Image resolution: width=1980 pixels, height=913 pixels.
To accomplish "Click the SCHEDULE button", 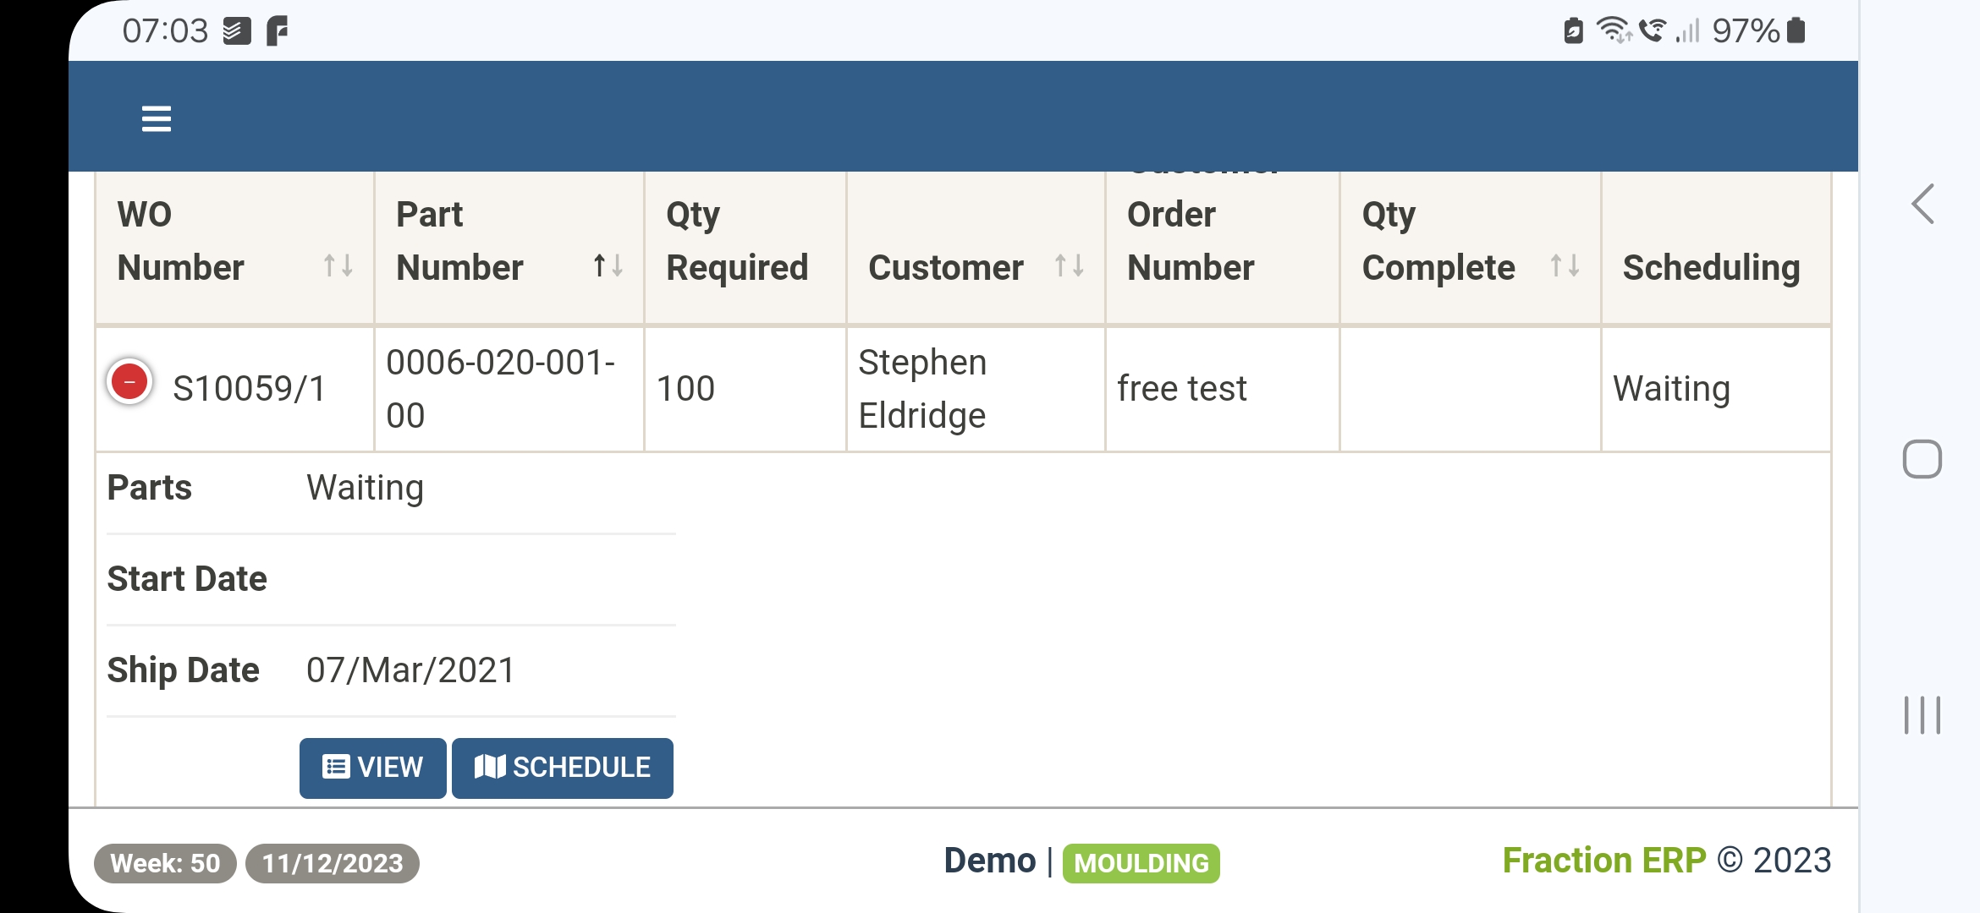I will pos(563,768).
